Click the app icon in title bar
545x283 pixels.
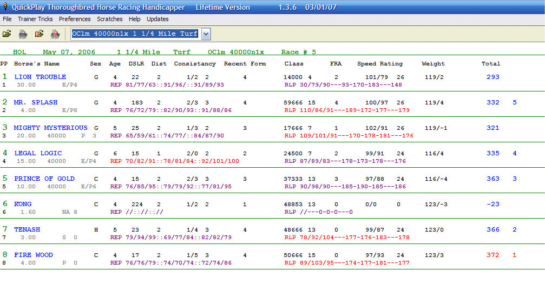click(x=5, y=8)
